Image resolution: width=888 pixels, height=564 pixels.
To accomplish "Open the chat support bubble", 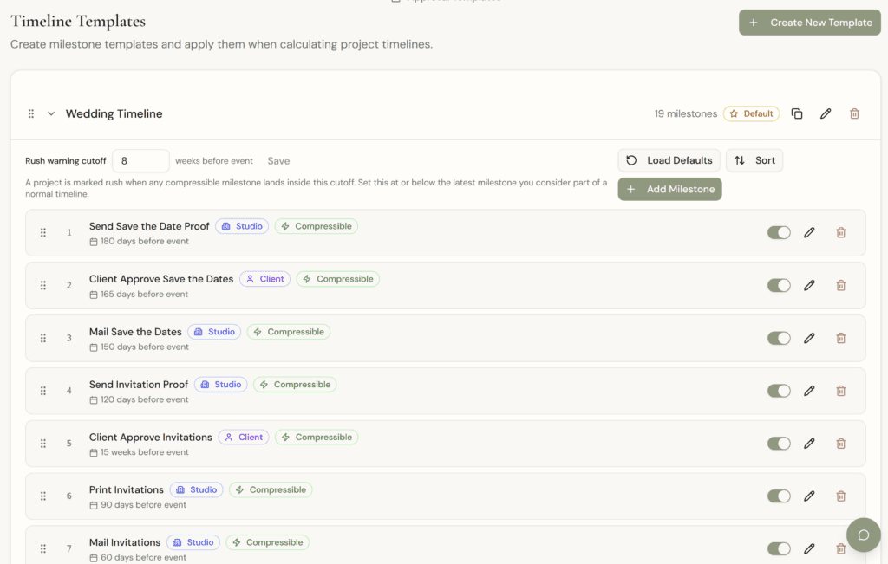I will 863,535.
